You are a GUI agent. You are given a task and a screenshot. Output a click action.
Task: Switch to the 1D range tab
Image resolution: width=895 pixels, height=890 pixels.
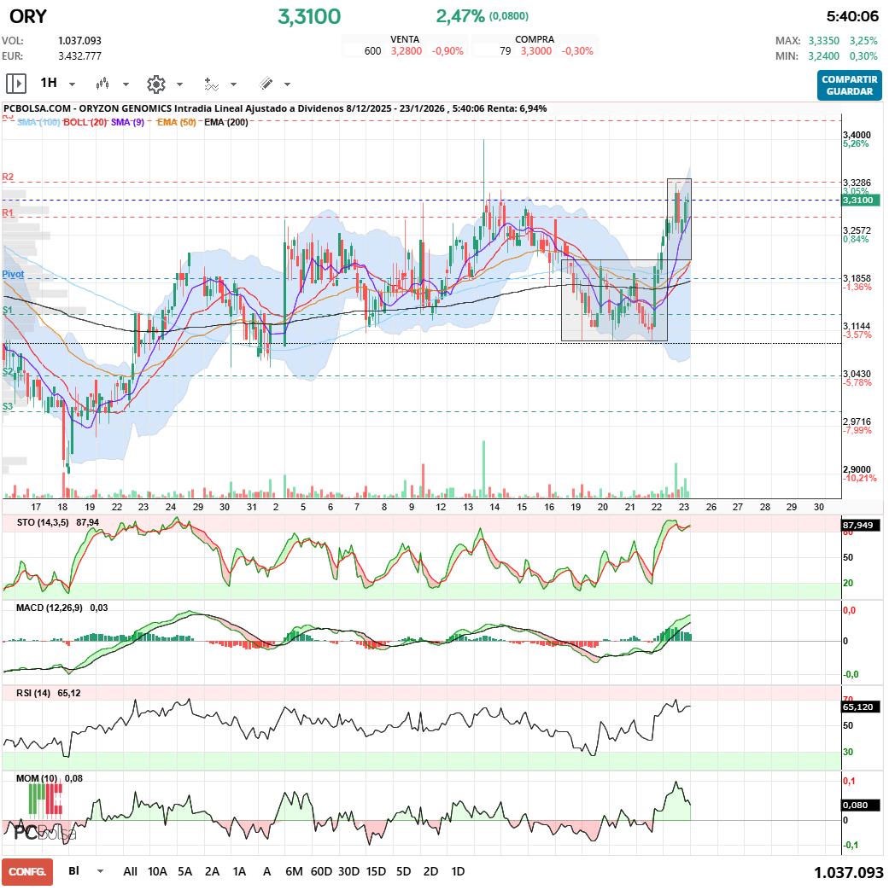point(458,872)
